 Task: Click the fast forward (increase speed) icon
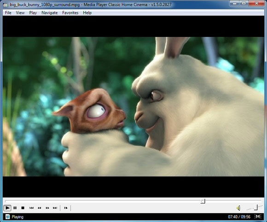pos(47,208)
